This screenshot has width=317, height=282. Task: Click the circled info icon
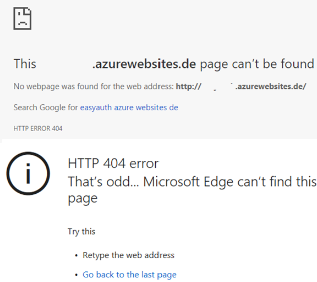click(x=28, y=174)
